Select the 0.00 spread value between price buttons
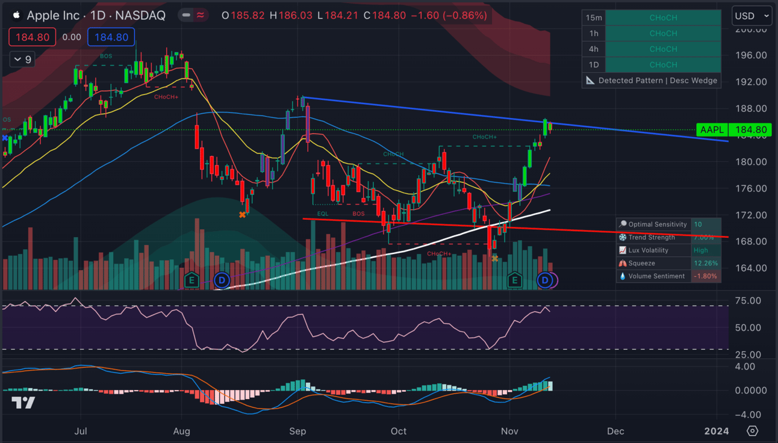 click(72, 37)
